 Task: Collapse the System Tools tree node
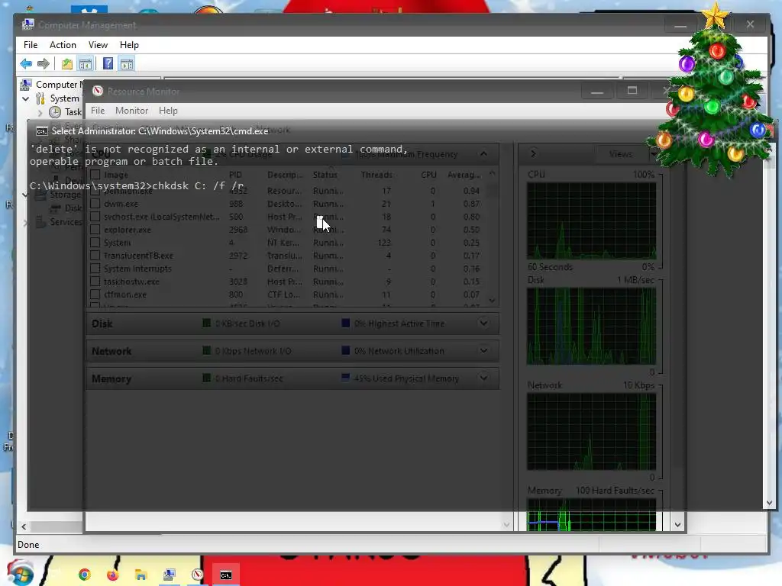[x=25, y=98]
